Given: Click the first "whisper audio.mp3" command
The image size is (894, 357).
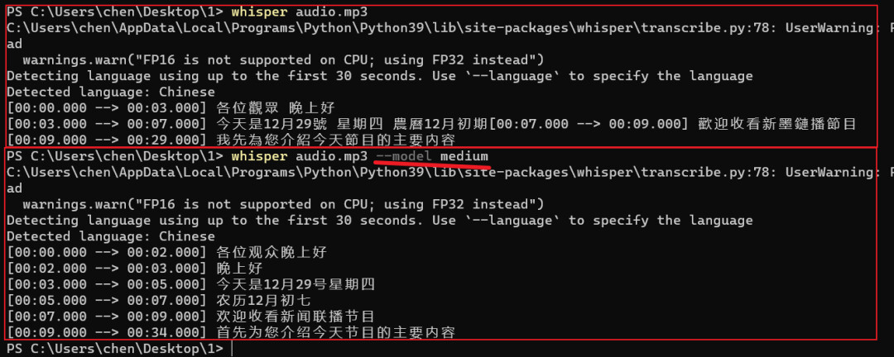Looking at the screenshot, I should (x=300, y=12).
